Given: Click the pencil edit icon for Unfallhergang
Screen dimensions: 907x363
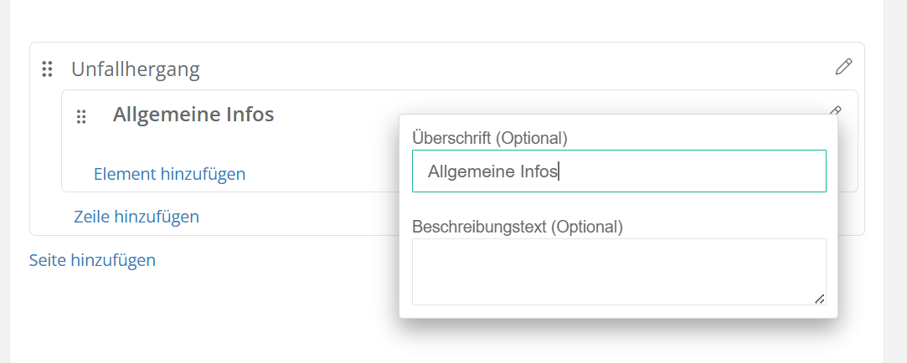Looking at the screenshot, I should click(x=843, y=67).
